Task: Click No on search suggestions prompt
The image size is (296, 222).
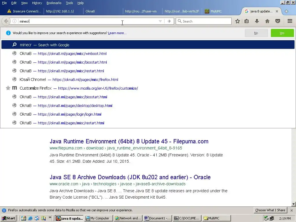Action: coord(256,33)
